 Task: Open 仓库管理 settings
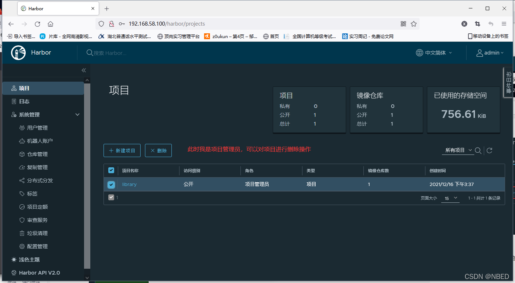[37, 154]
